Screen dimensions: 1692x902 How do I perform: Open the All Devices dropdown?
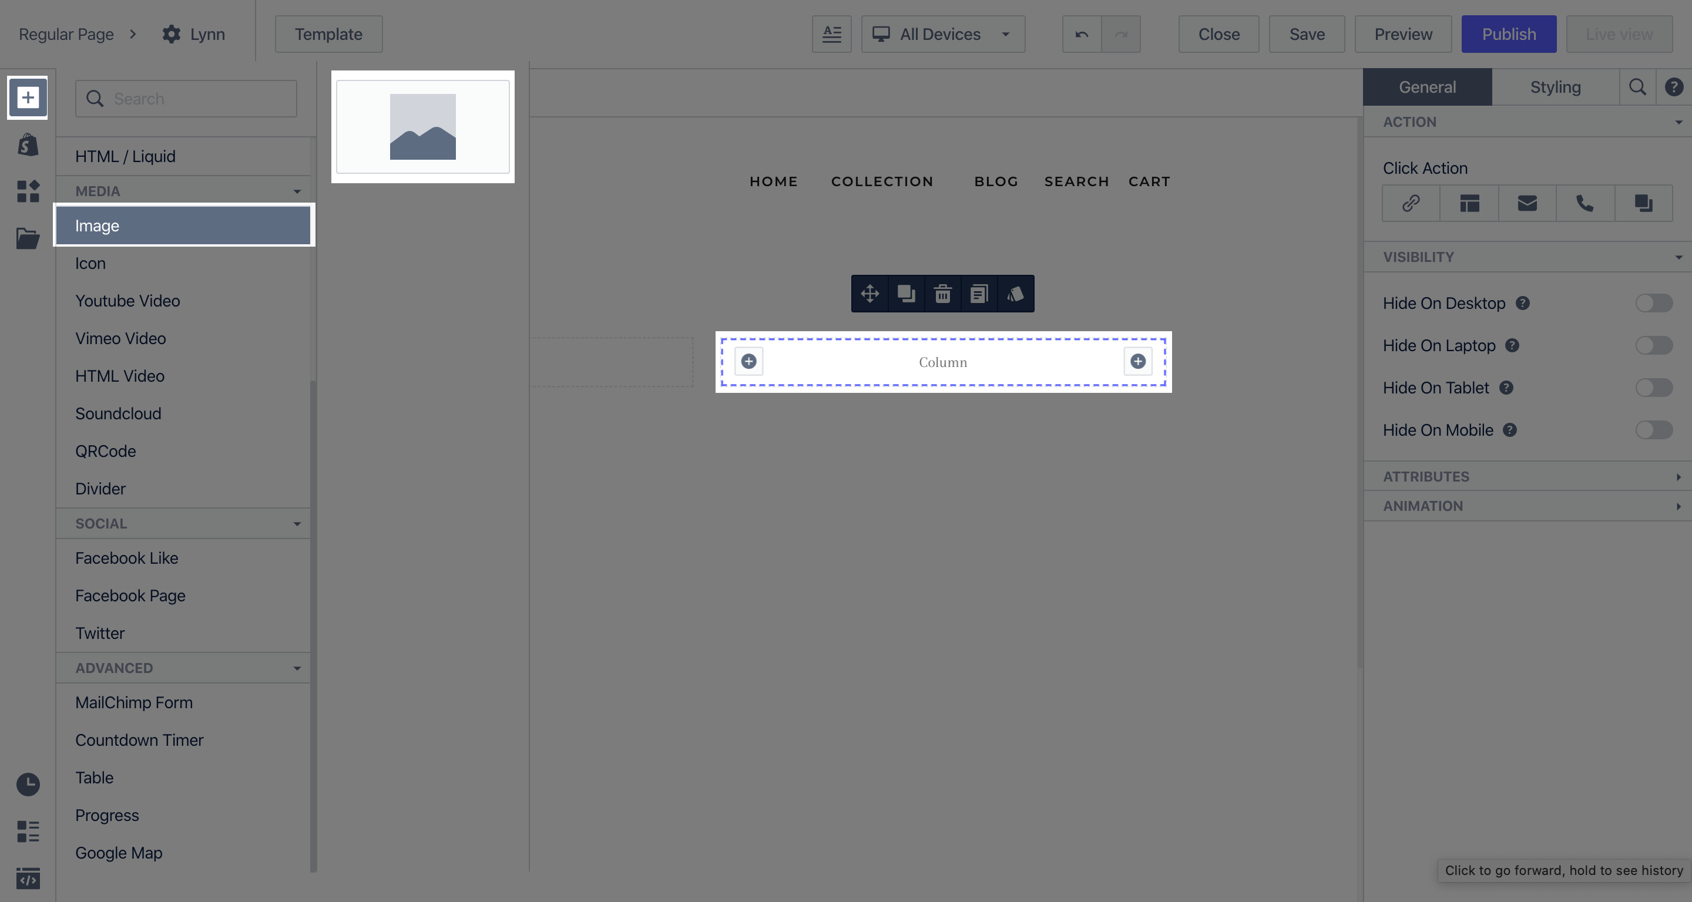(942, 34)
